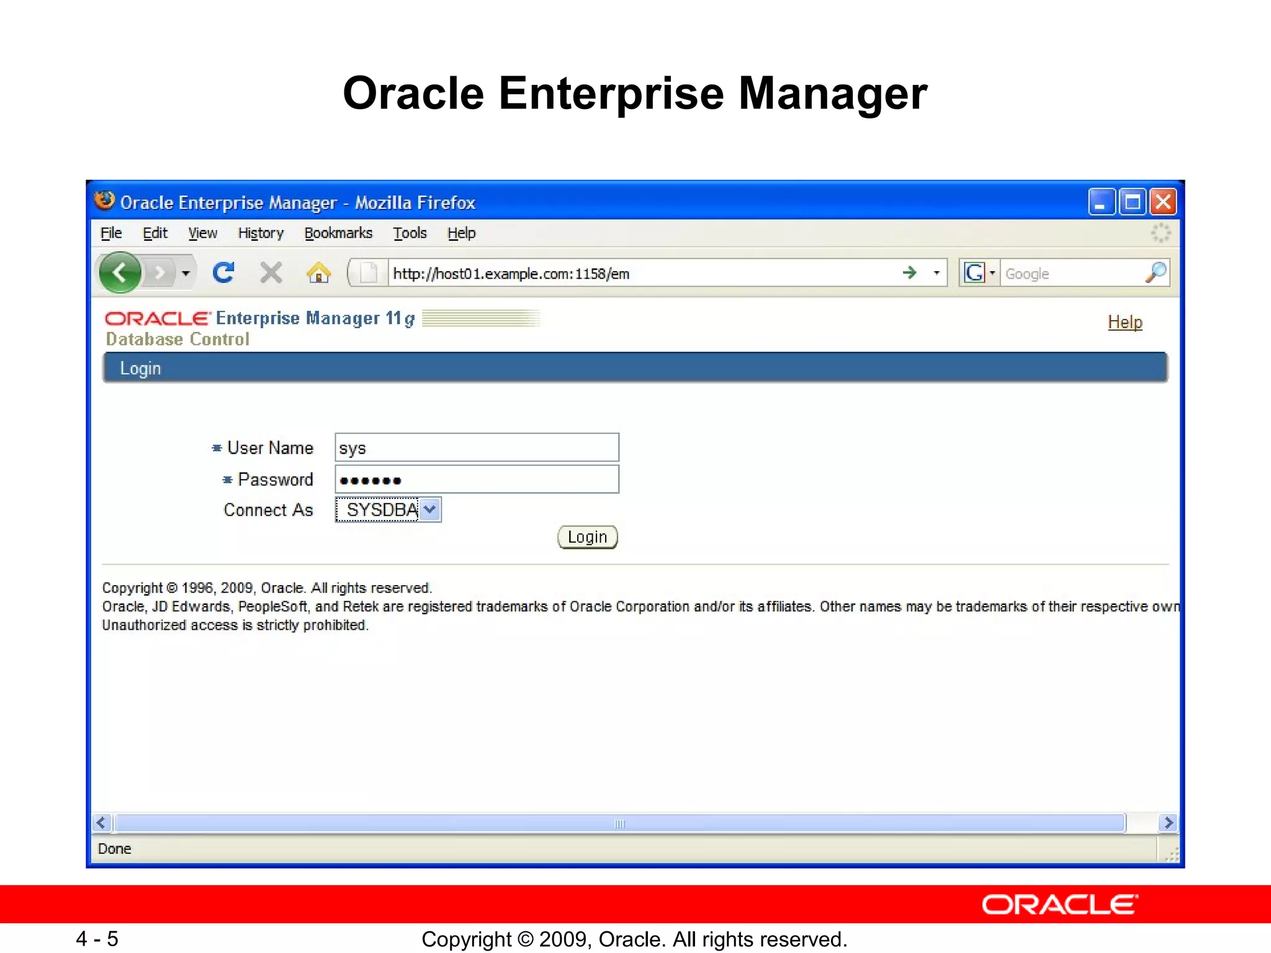Click the horizontal scrollbar thumb
The image size is (1271, 953).
(x=619, y=823)
